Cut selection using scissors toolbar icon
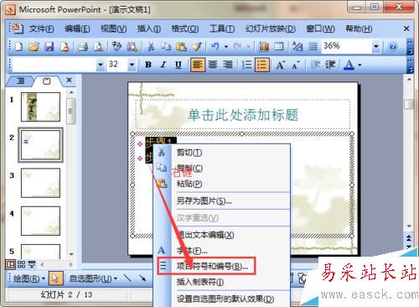This screenshot has height=307, width=419. click(x=151, y=46)
